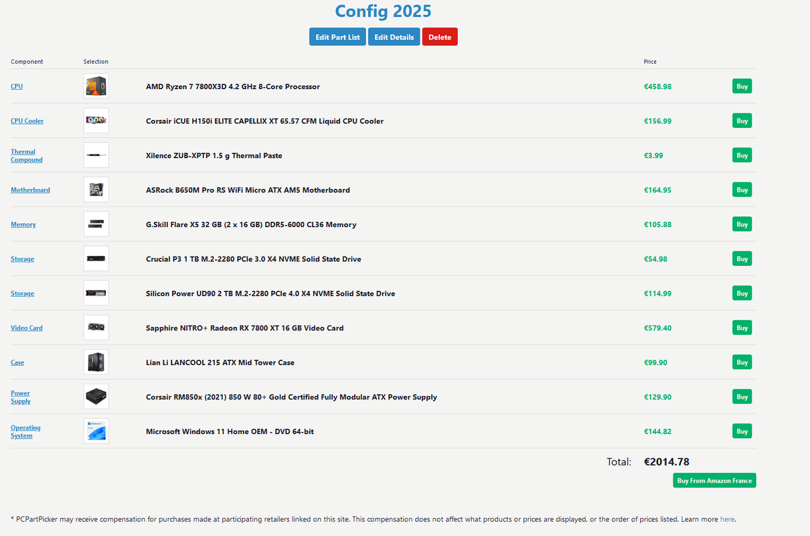Click the Buy From Amazon France button

pyautogui.click(x=714, y=480)
